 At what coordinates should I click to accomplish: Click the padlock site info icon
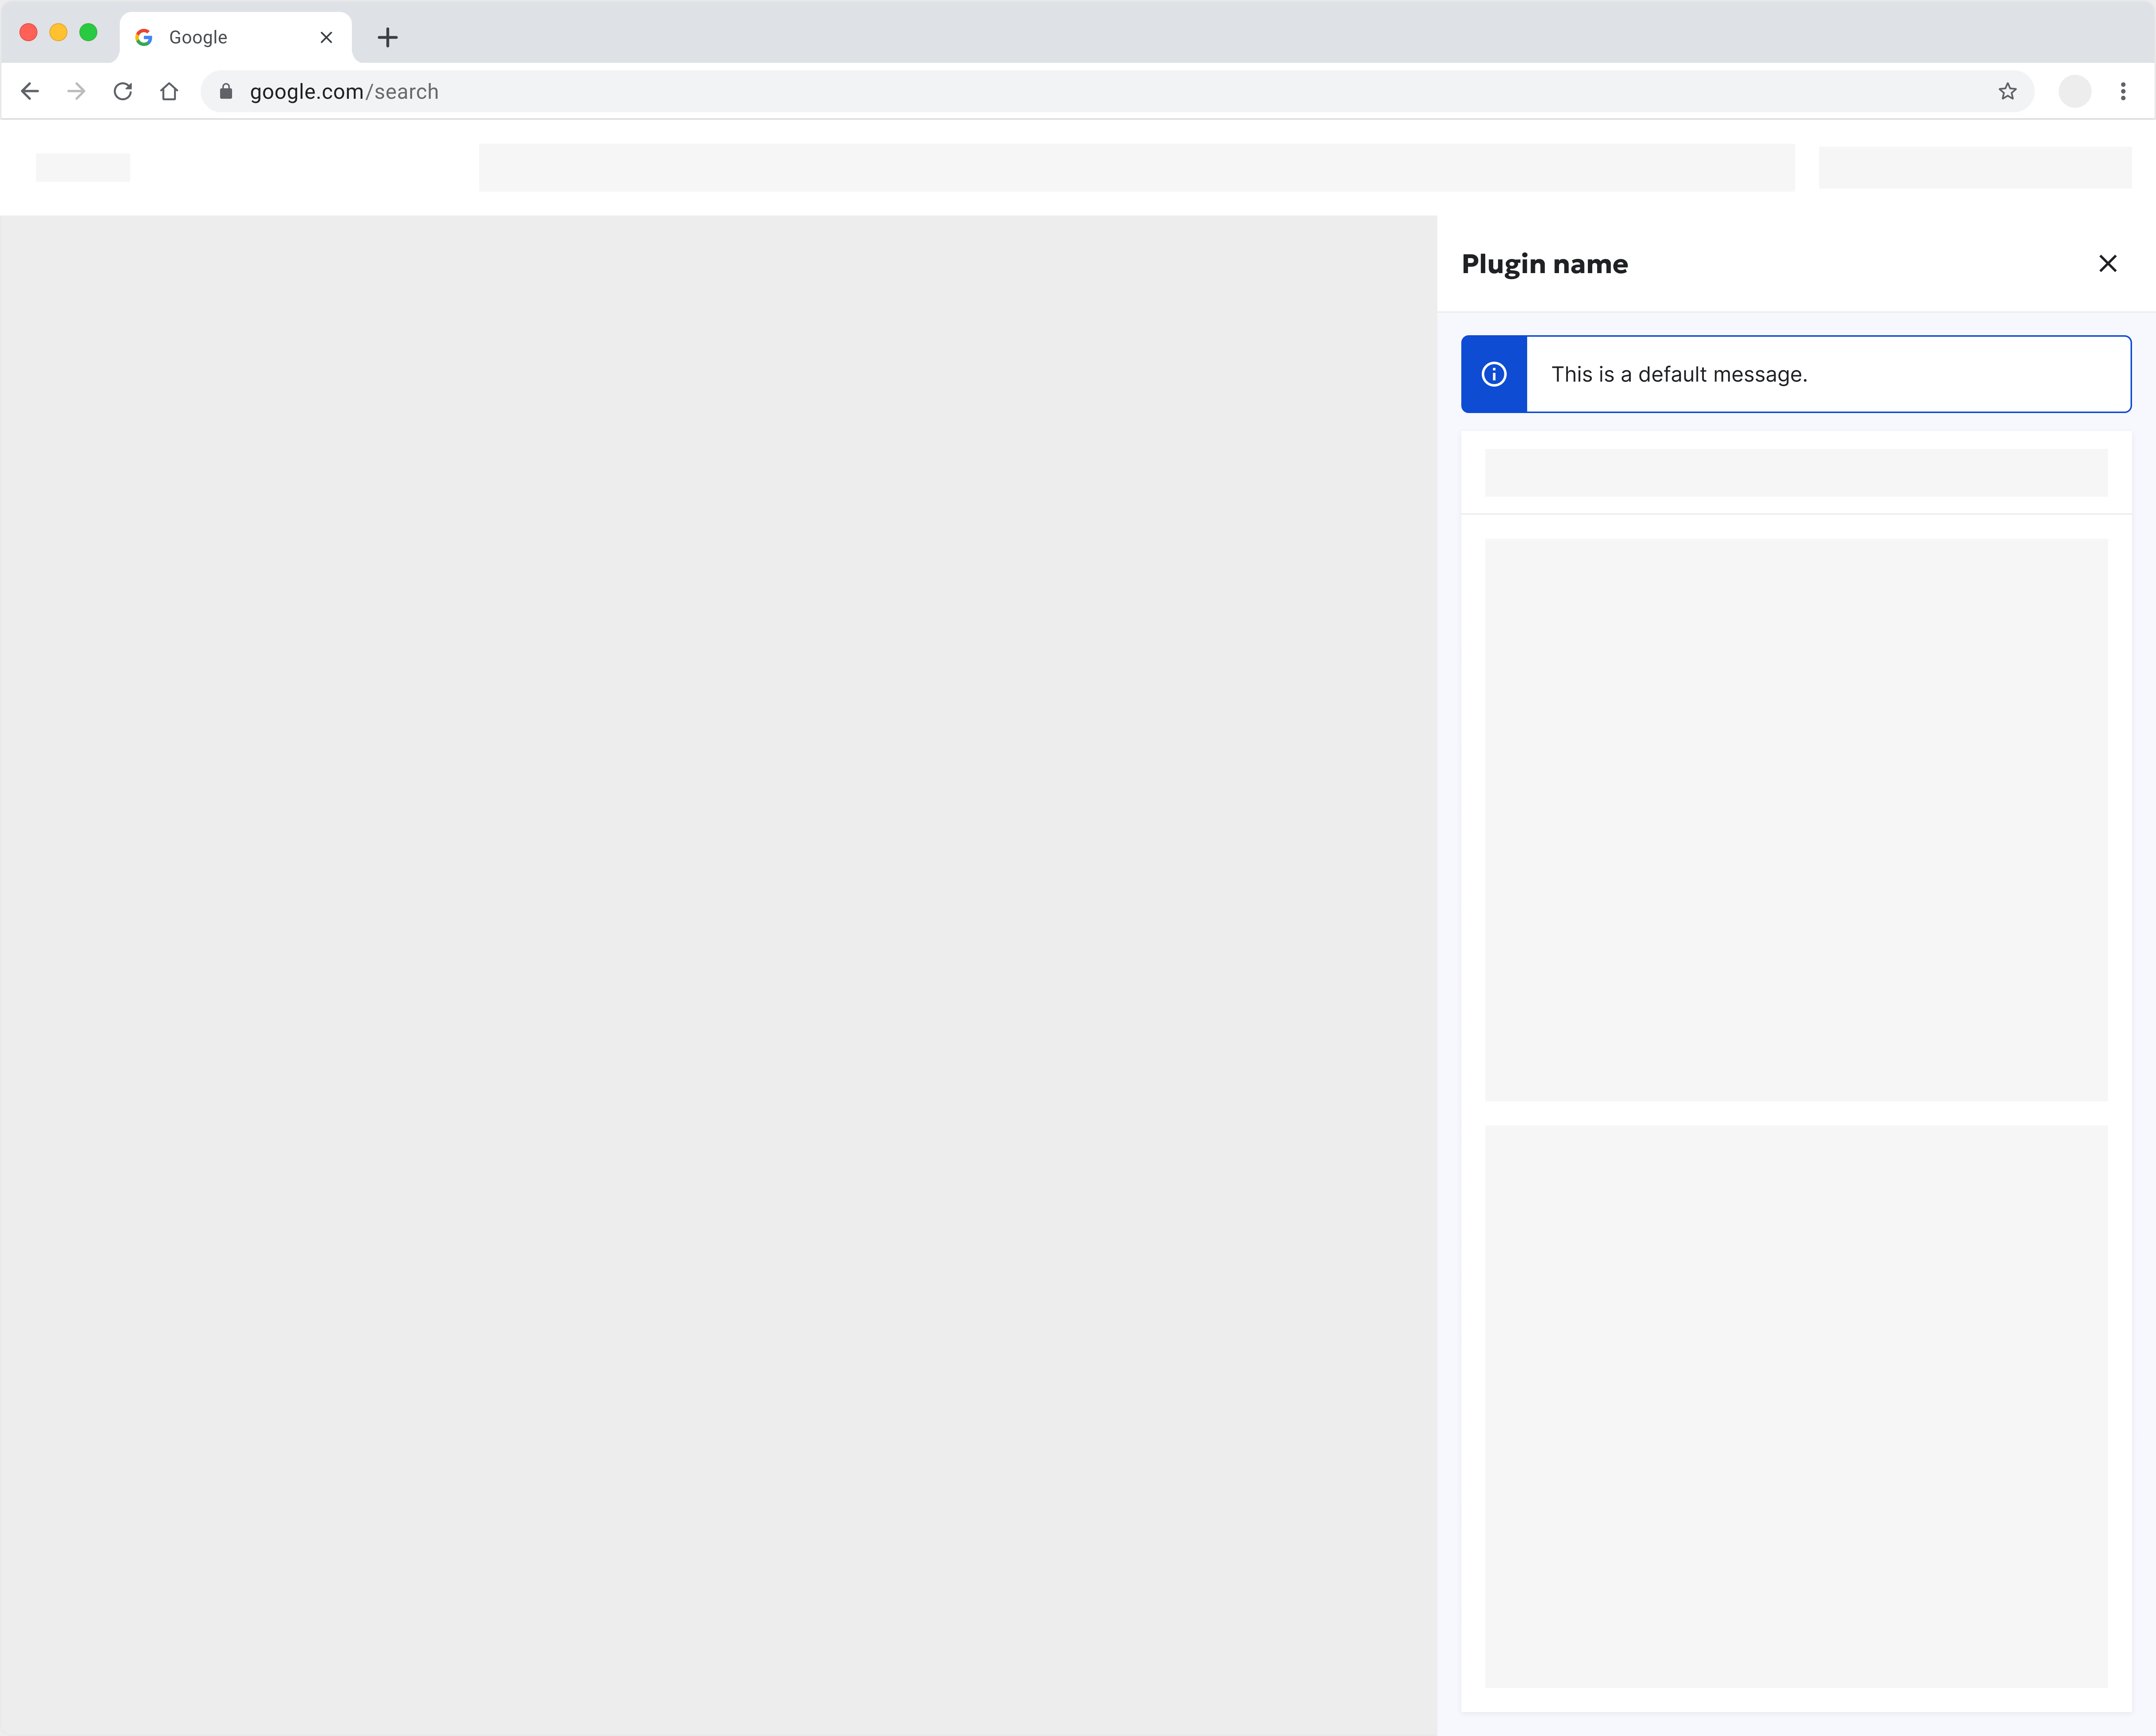[x=226, y=92]
